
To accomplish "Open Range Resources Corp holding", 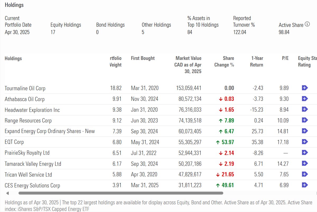I will (x=28, y=121).
